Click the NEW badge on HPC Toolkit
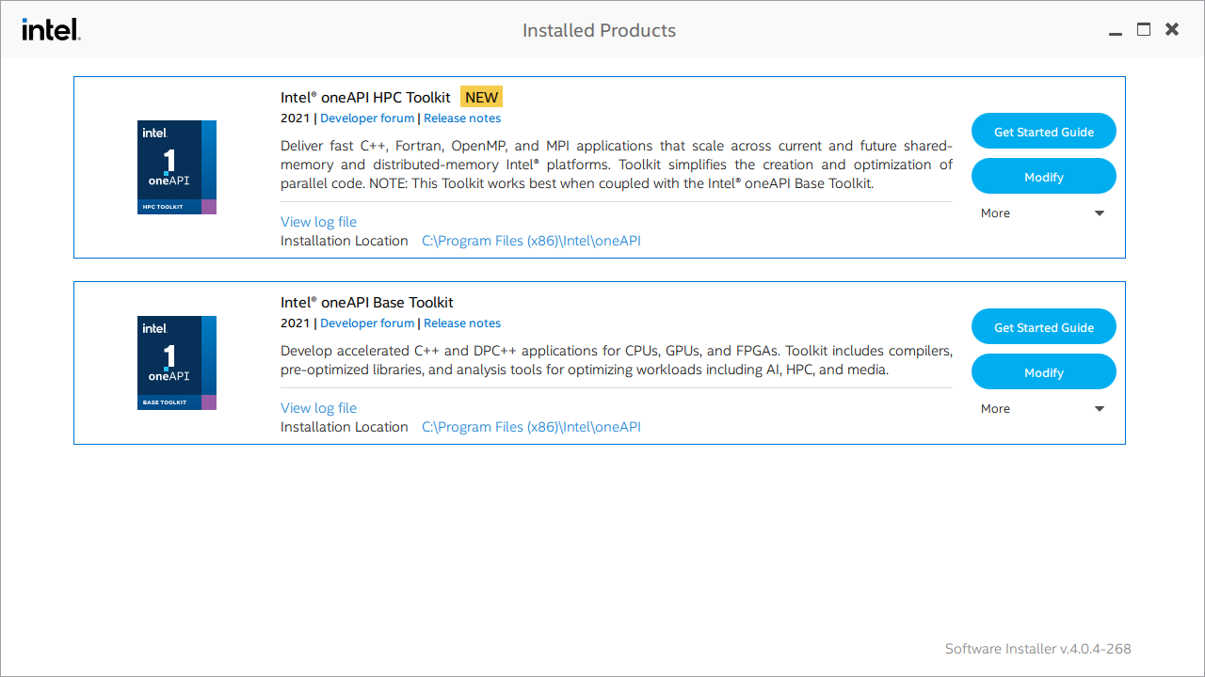The height and width of the screenshot is (677, 1205). [481, 96]
